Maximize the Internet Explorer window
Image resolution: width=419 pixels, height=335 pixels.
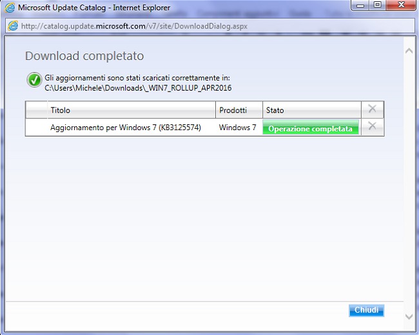pos(377,5)
